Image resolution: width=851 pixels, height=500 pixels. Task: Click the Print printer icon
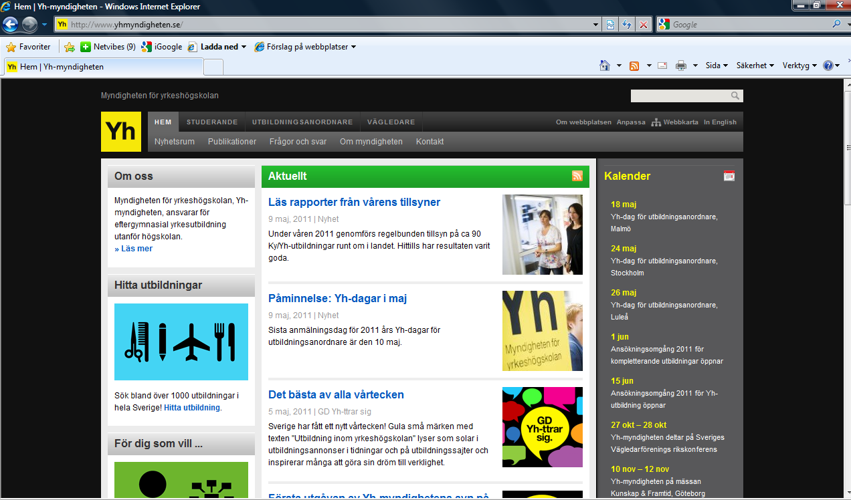pyautogui.click(x=681, y=66)
